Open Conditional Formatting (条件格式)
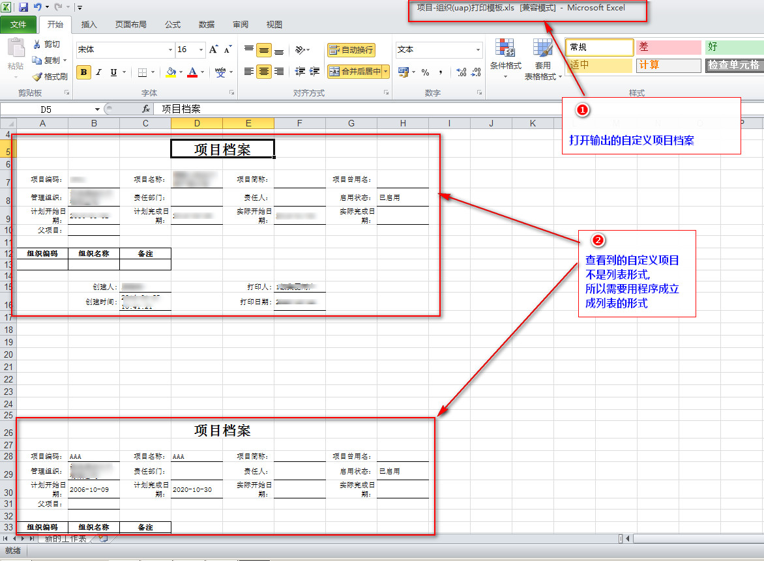This screenshot has height=561, width=764. (505, 59)
